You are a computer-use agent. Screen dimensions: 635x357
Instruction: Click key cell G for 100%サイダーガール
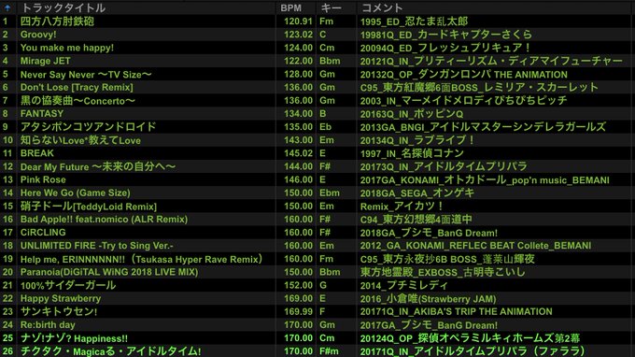coord(323,285)
